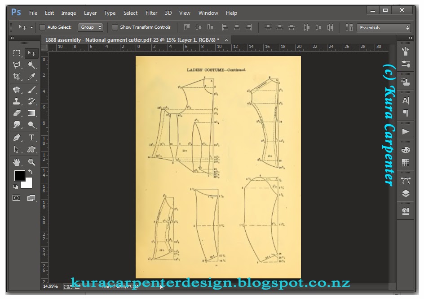
Task: Select the garment cutter document tab
Action: (130, 39)
